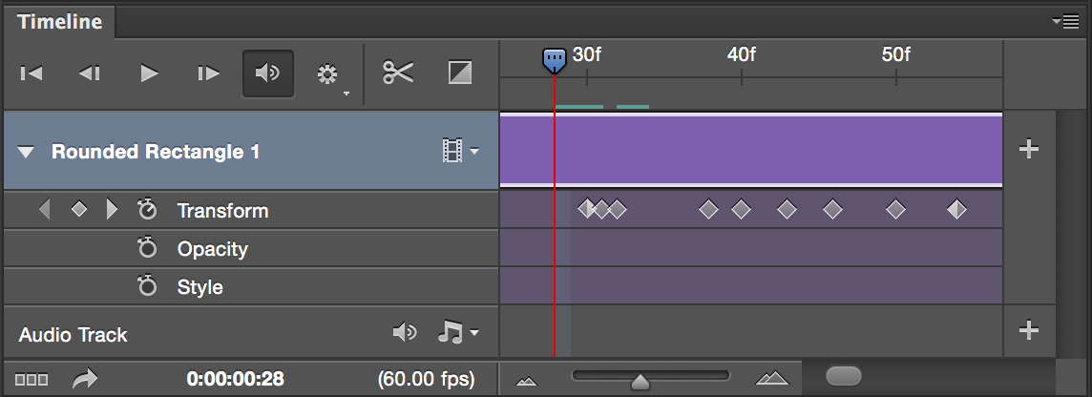
Task: Click the timeline zoom slider handle
Action: pyautogui.click(x=640, y=382)
